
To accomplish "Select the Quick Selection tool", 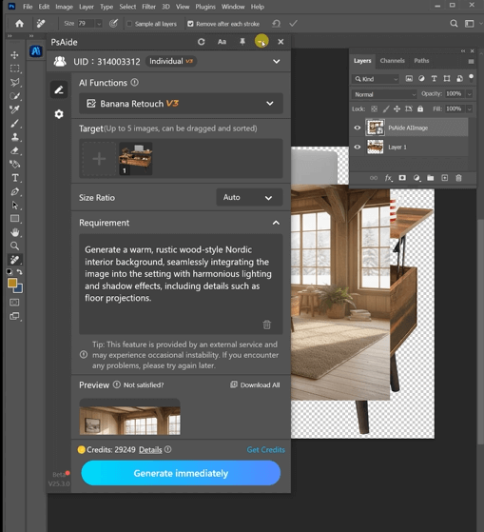I will [x=14, y=96].
